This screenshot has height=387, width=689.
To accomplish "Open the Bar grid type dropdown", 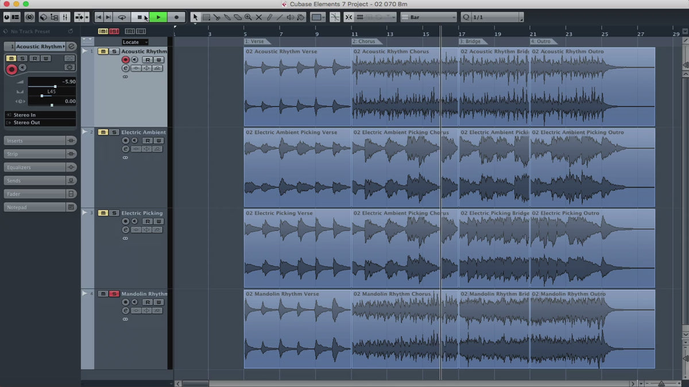I will [x=428, y=17].
